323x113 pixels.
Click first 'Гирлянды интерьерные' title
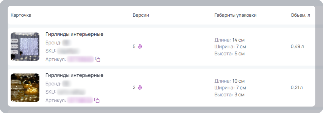[x=74, y=34]
